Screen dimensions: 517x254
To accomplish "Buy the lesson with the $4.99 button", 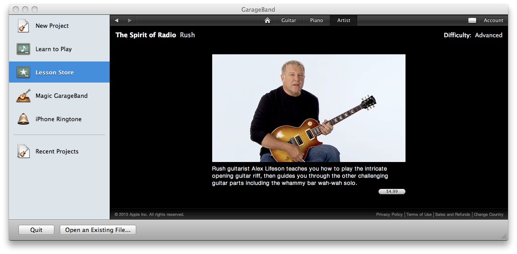I will pyautogui.click(x=392, y=192).
